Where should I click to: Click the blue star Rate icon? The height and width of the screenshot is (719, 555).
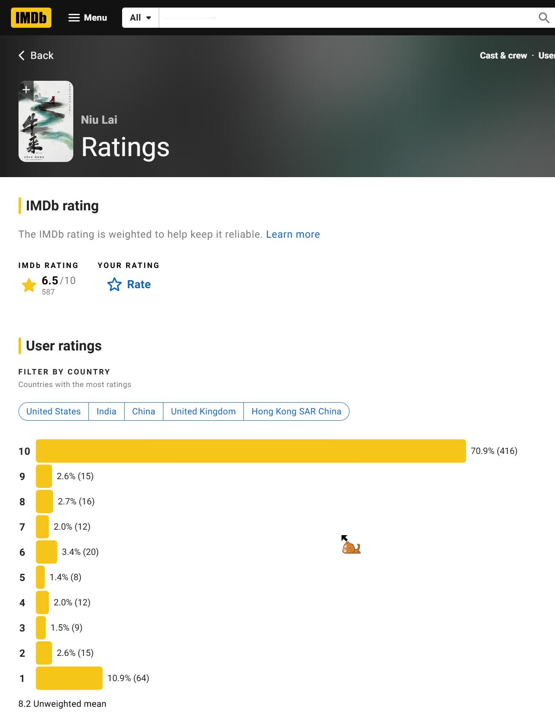[x=115, y=284]
